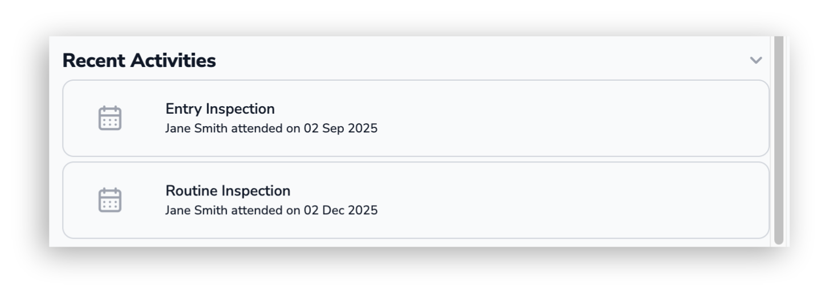Viewport: 826px width, 296px height.
Task: Open the Routine Inspection activity card
Action: pos(416,200)
